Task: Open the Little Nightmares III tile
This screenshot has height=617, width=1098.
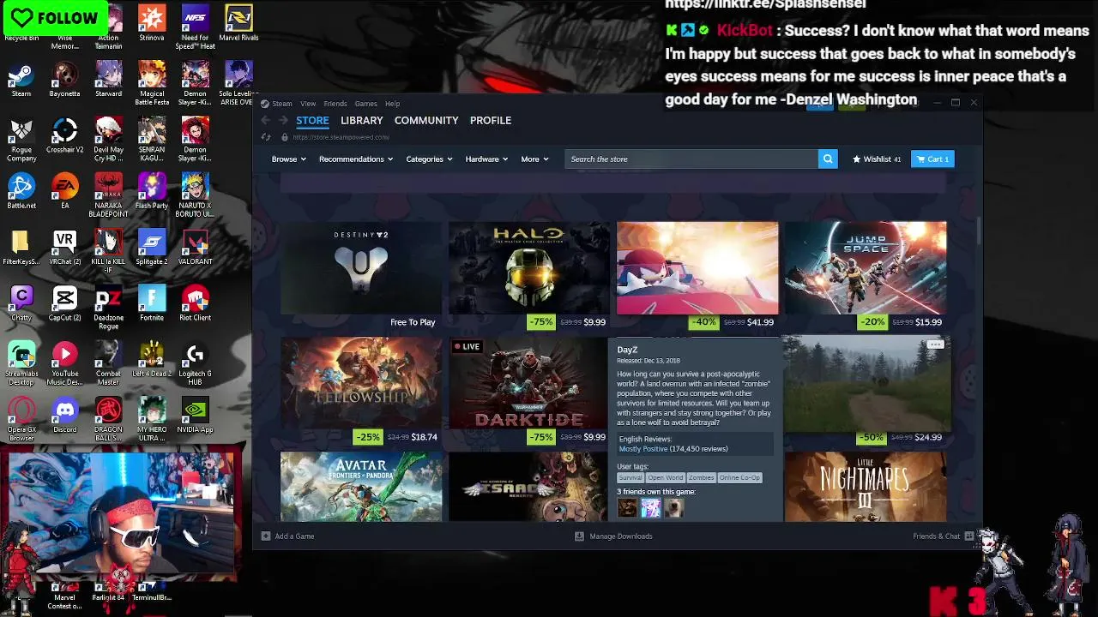Action: (866, 486)
